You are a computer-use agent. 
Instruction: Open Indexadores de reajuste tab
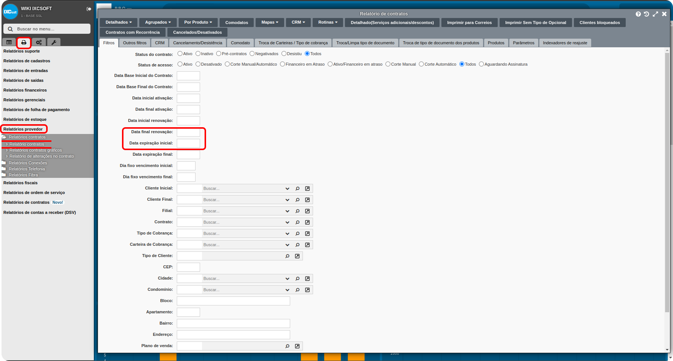pyautogui.click(x=565, y=43)
